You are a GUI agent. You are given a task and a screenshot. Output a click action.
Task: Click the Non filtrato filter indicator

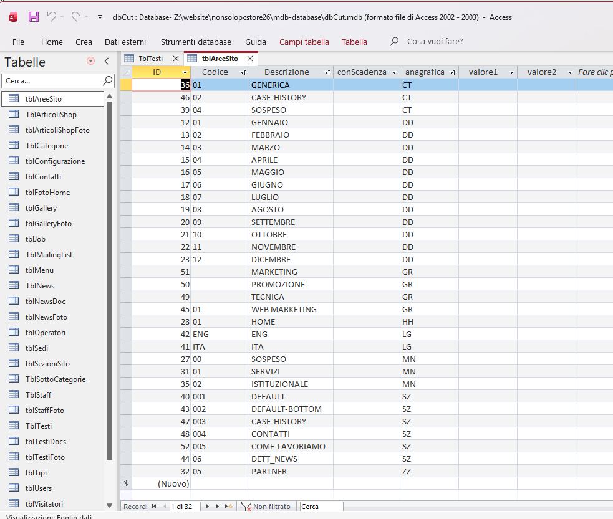point(266,507)
